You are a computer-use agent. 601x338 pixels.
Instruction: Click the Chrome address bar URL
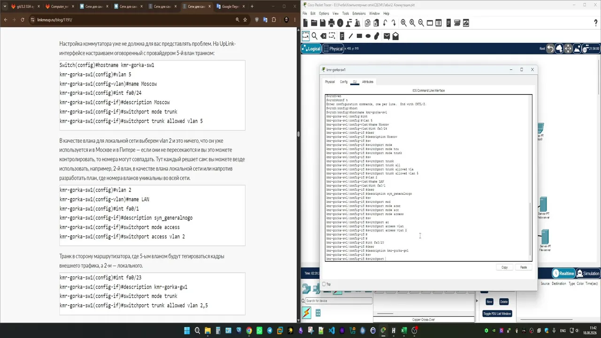54,20
